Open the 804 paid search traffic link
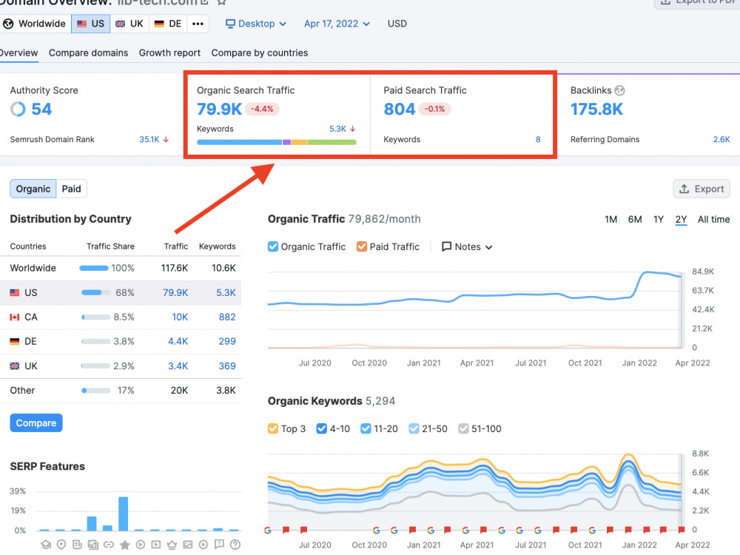The height and width of the screenshot is (555, 740). 400,109
